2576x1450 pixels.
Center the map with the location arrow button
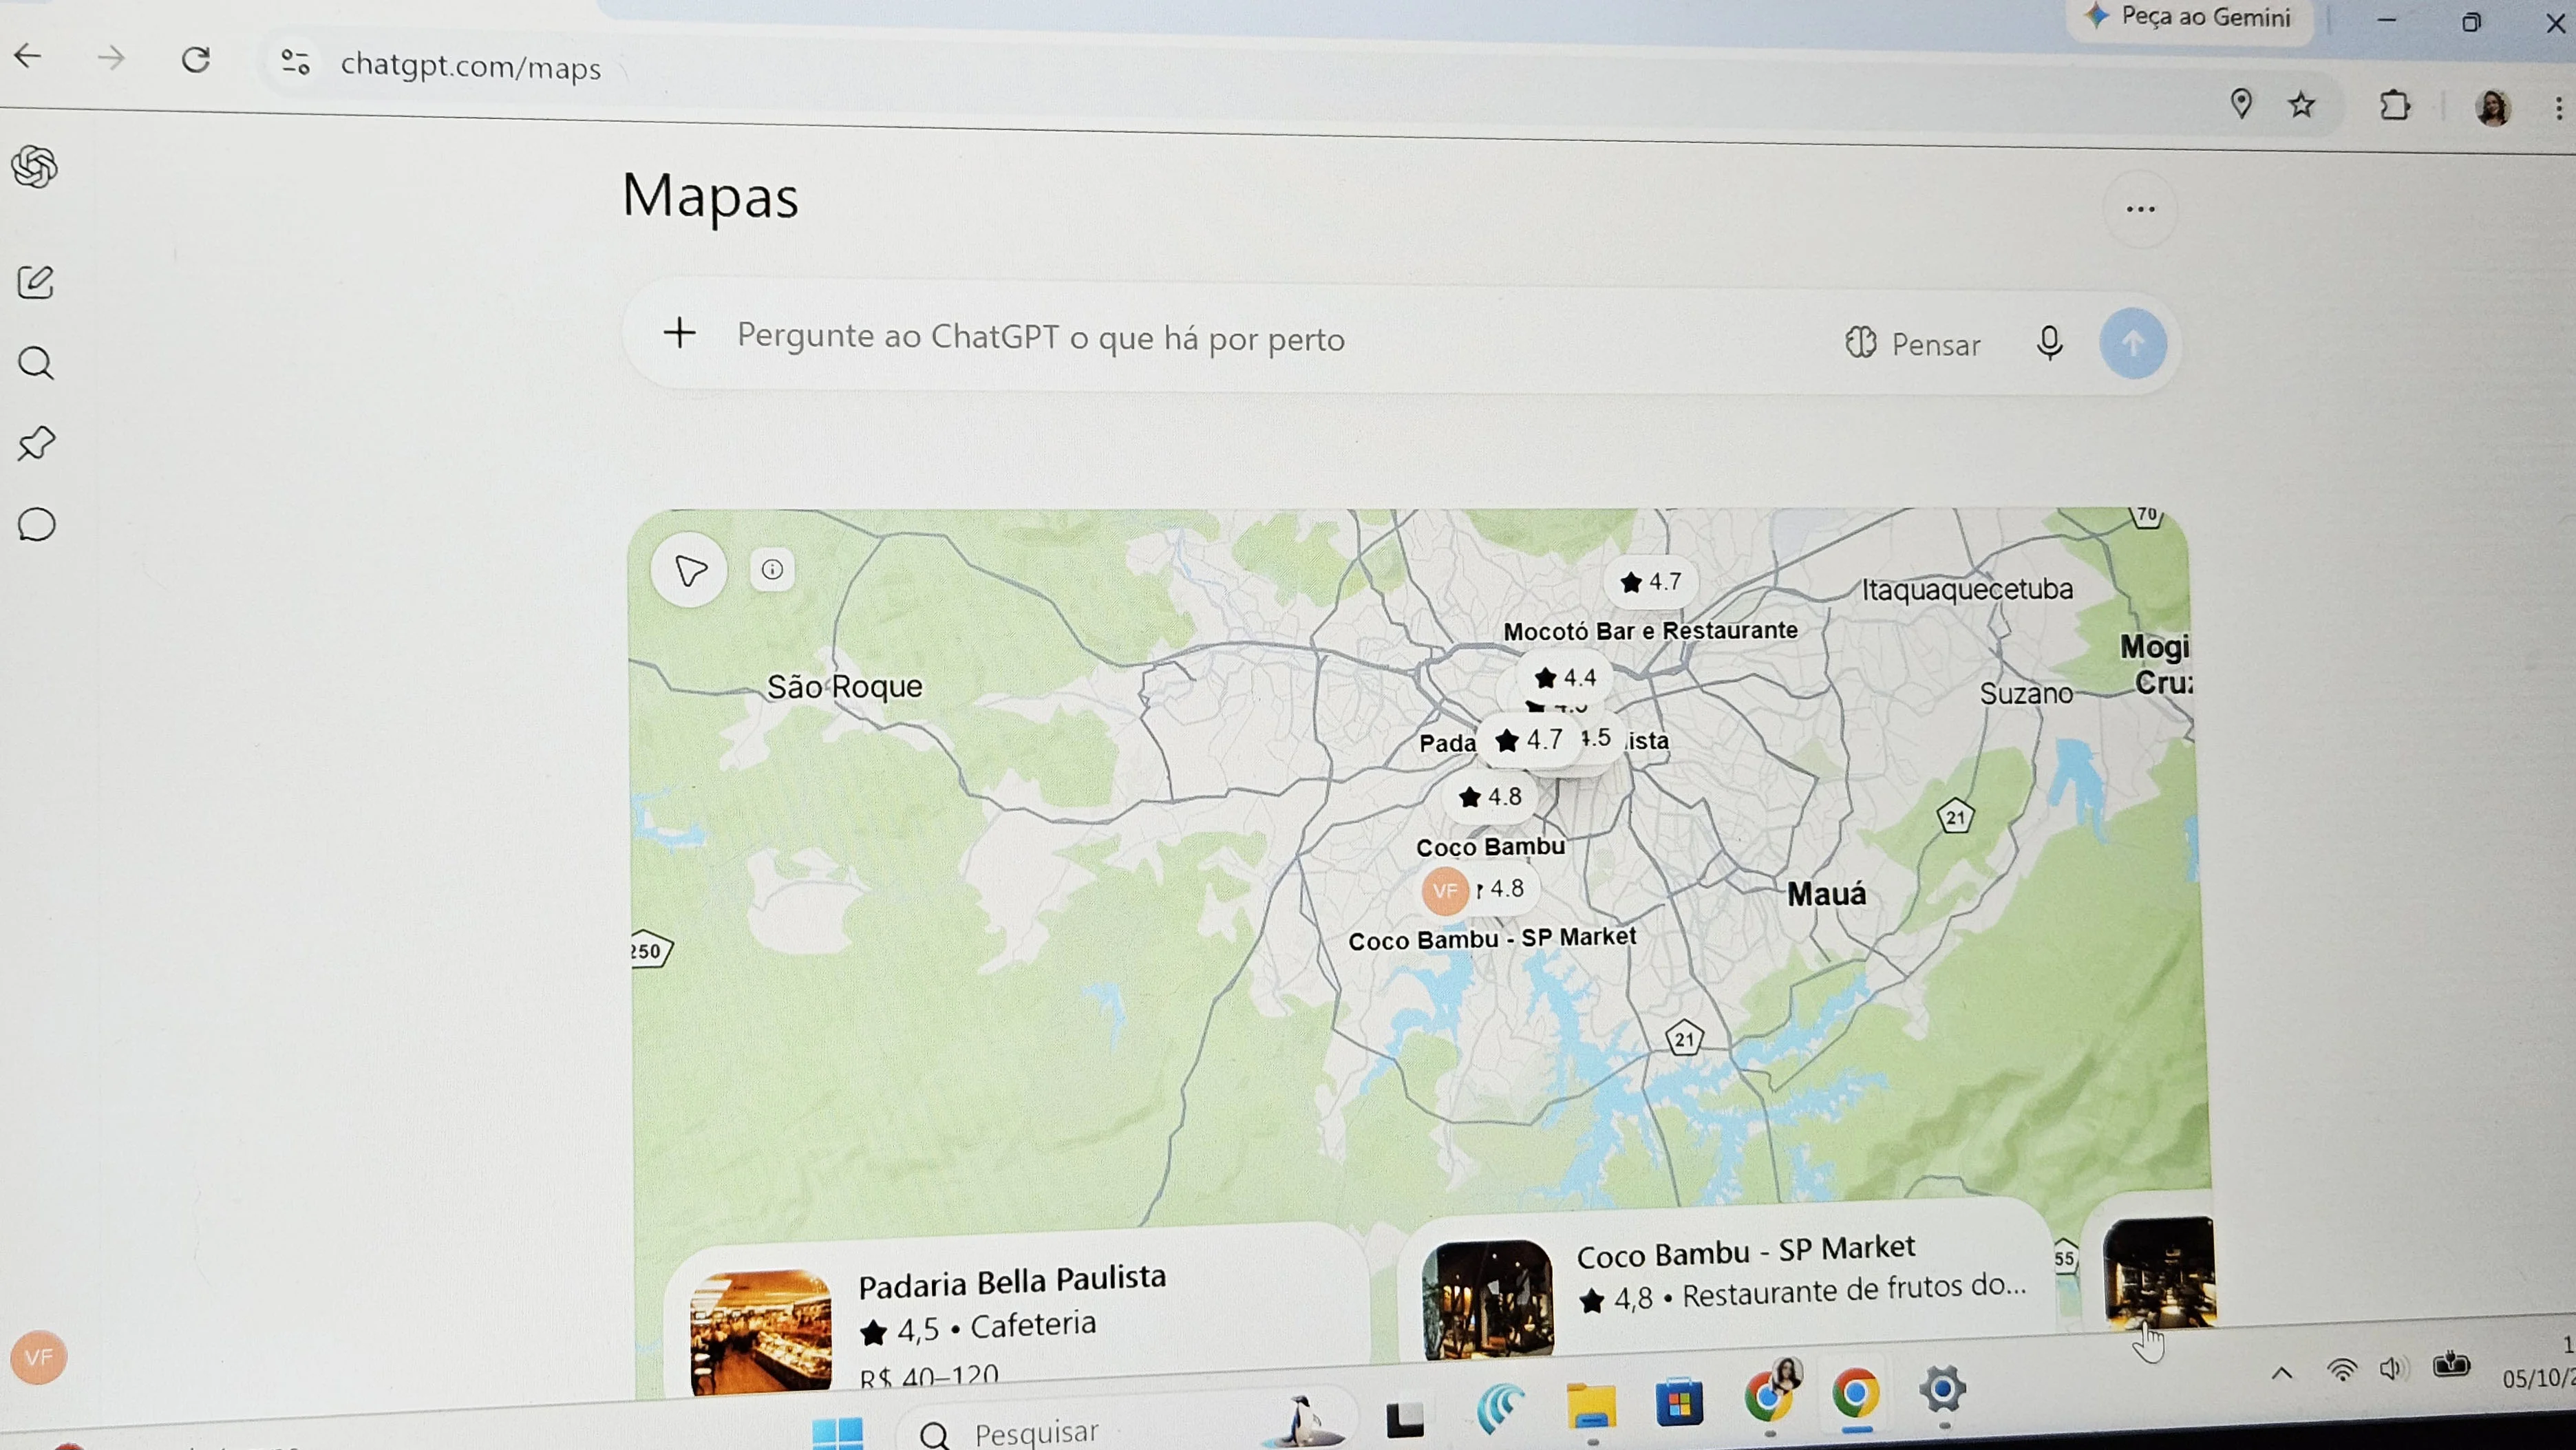click(x=690, y=570)
